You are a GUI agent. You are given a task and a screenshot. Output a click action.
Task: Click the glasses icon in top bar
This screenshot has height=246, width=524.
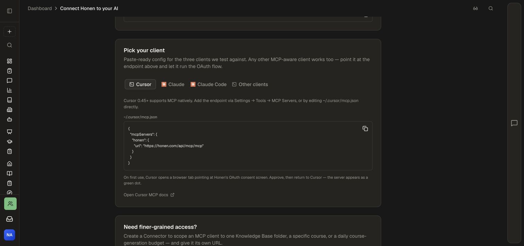click(x=475, y=8)
